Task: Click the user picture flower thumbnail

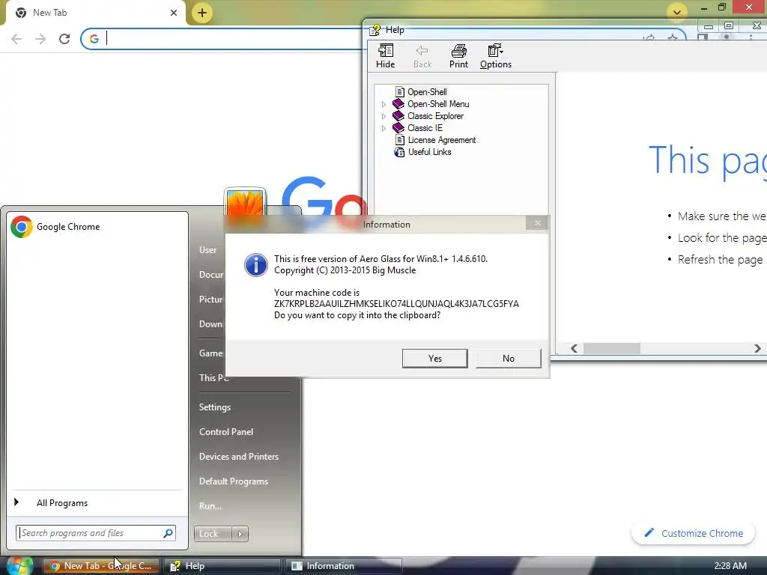Action: click(x=245, y=204)
